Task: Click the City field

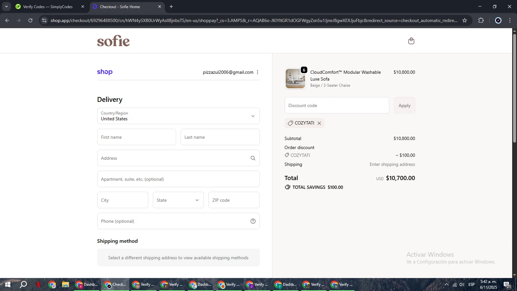Action: tap(123, 200)
